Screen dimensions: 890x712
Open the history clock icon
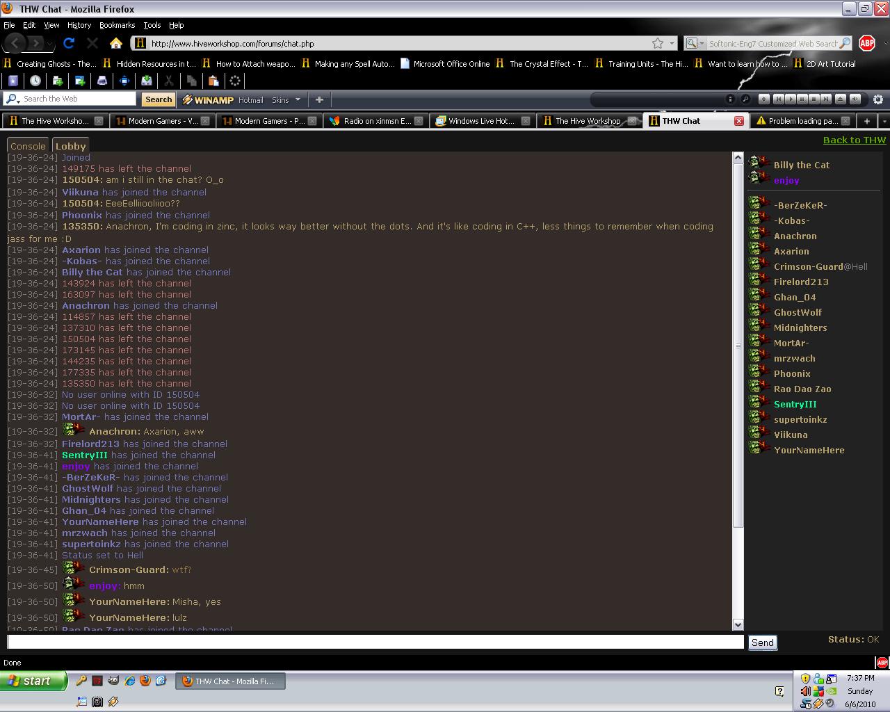click(x=35, y=81)
